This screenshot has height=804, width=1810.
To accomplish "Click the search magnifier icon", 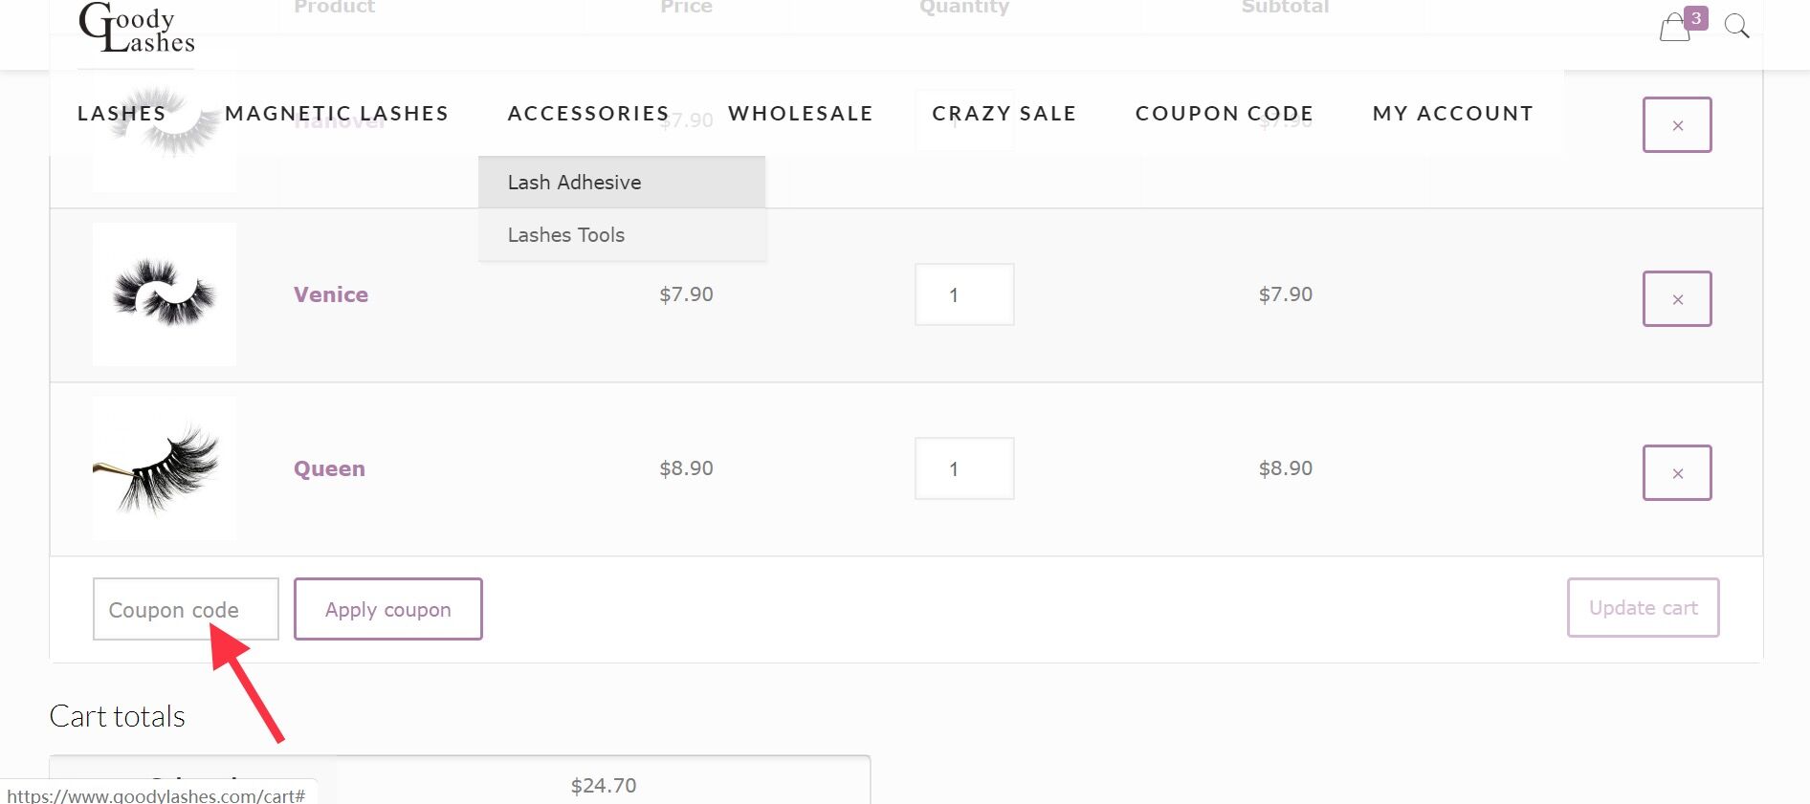I will click(1736, 26).
